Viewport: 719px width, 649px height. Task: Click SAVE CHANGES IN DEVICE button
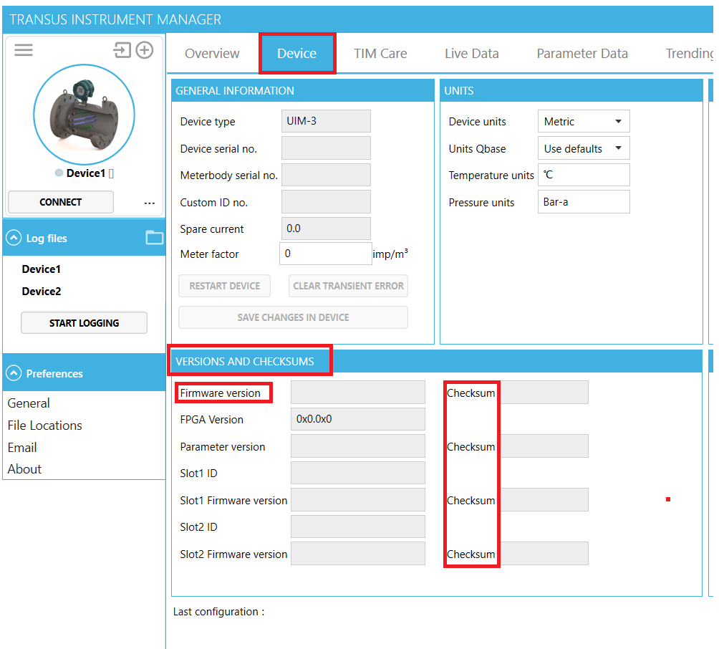[x=293, y=317]
